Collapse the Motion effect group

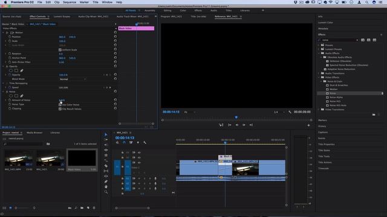(4, 33)
